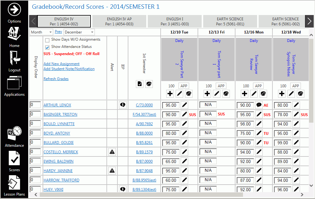Click APP button under 12/10 Tue
Viewport: 315px width, 199px height.
pyautogui.click(x=184, y=86)
